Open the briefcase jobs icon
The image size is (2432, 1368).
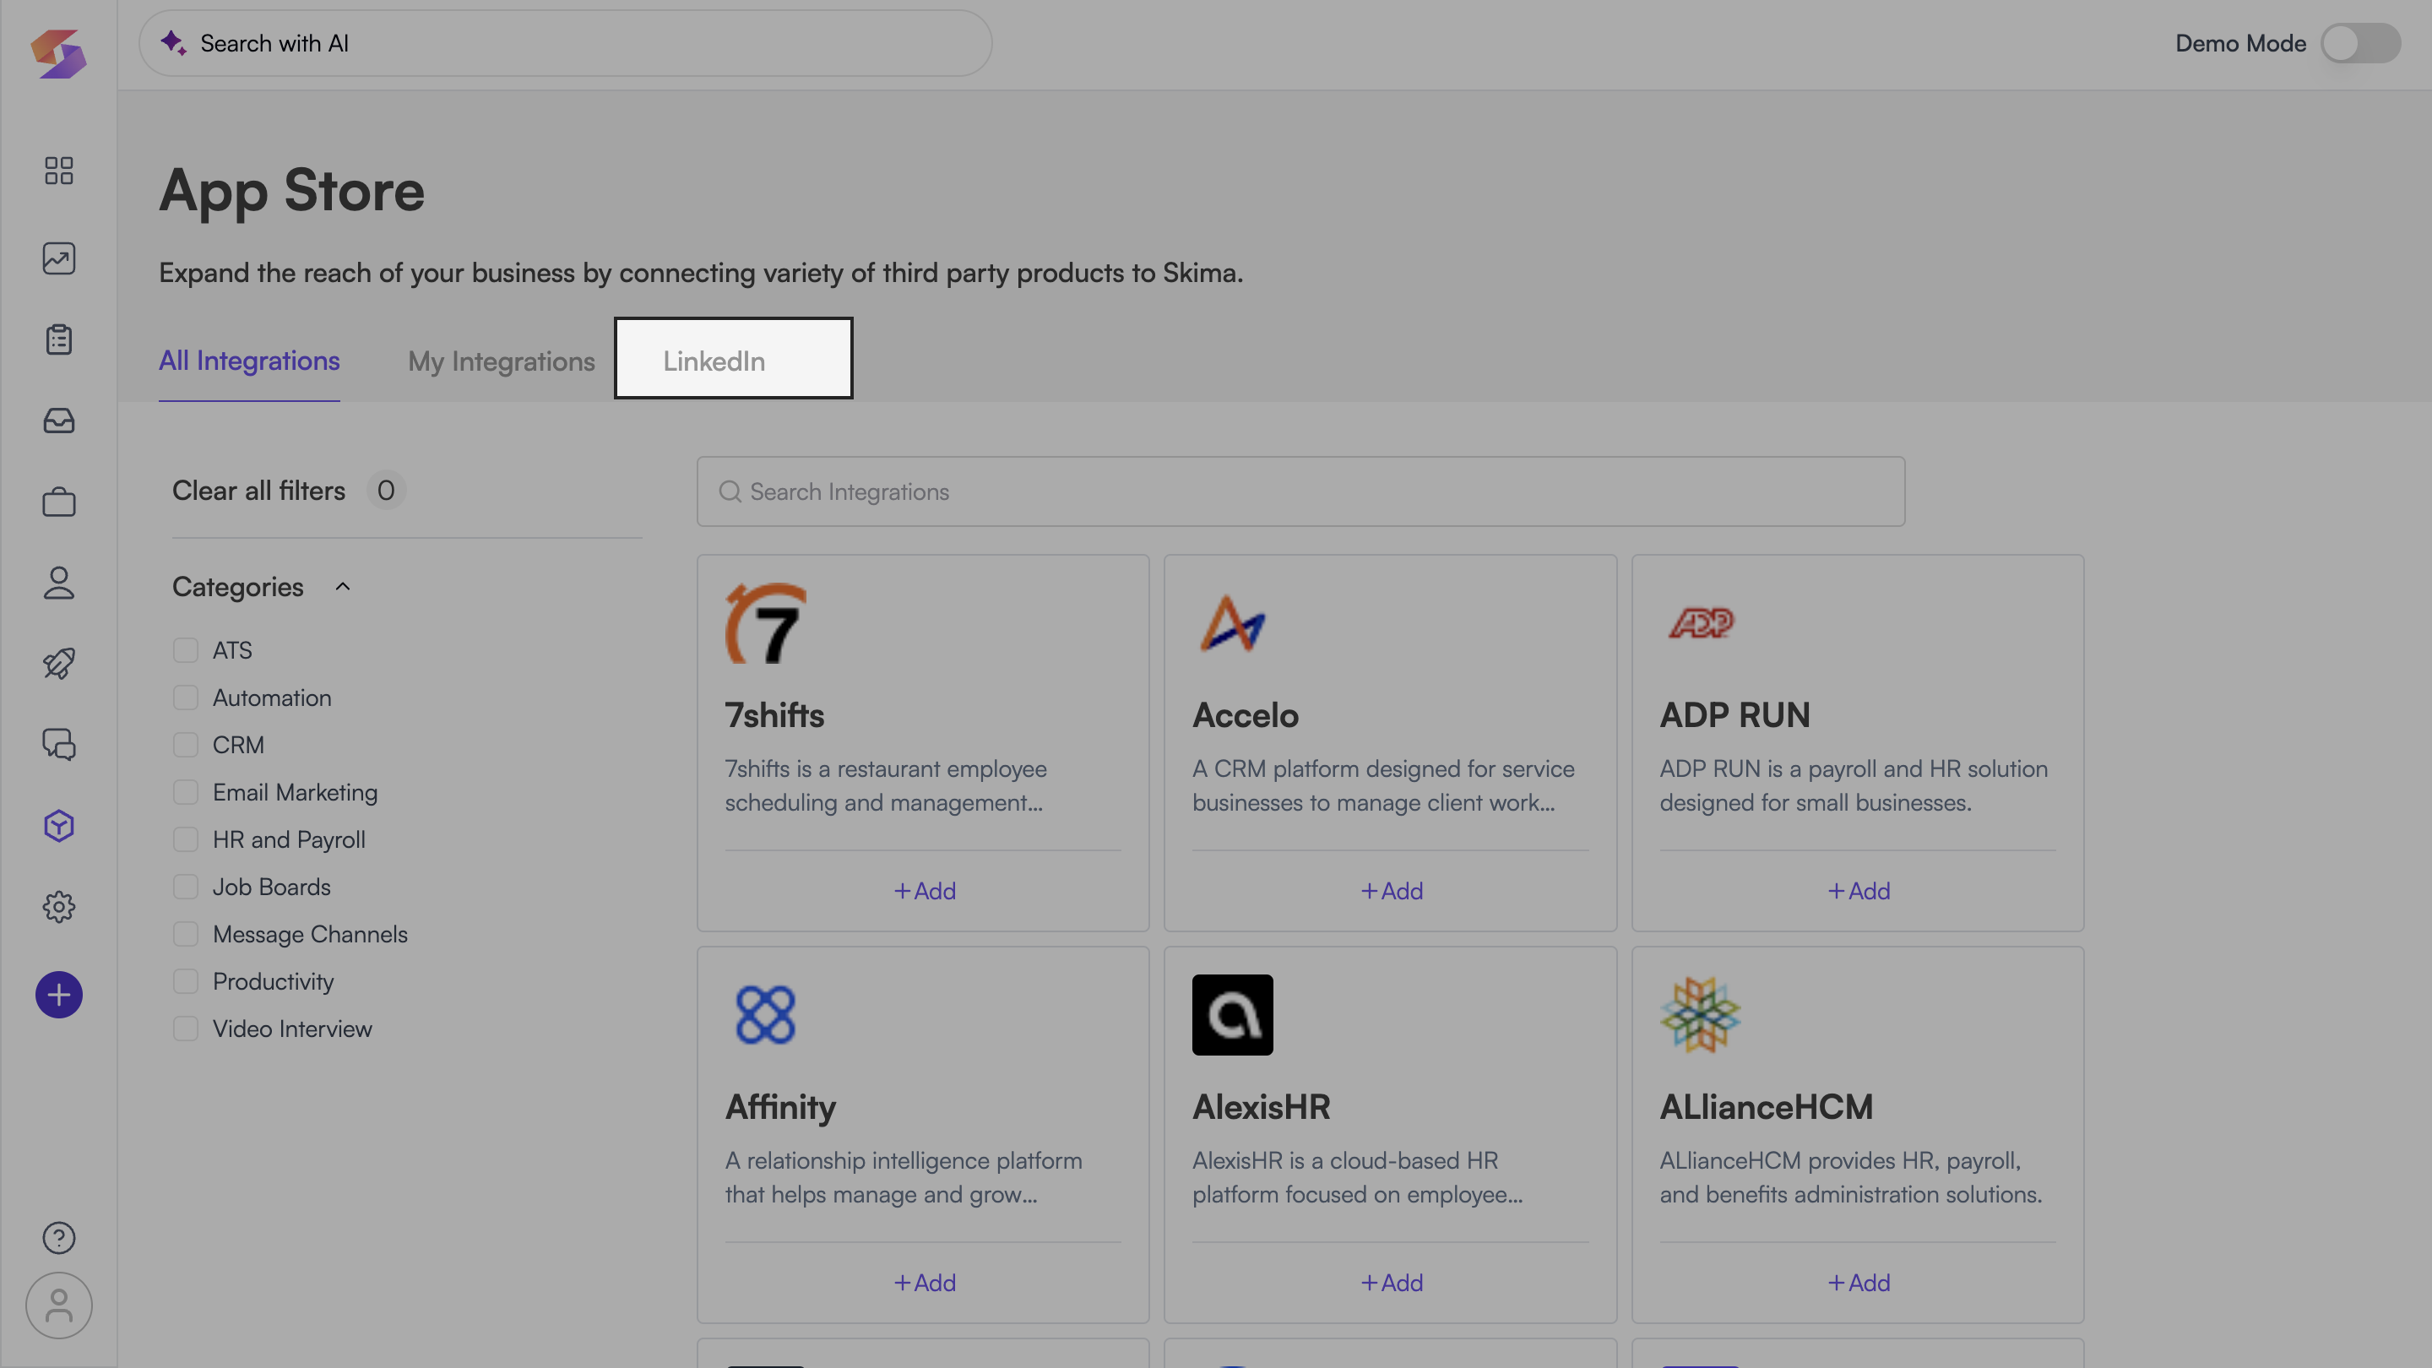pos(58,502)
